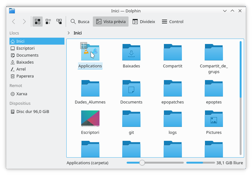Select the Applications folder icon
This screenshot has width=252, height=175.
[90, 52]
